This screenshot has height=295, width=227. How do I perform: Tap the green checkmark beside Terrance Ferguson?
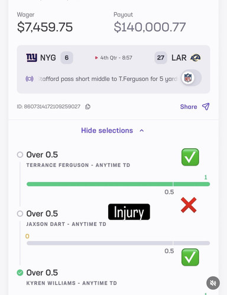190,157
